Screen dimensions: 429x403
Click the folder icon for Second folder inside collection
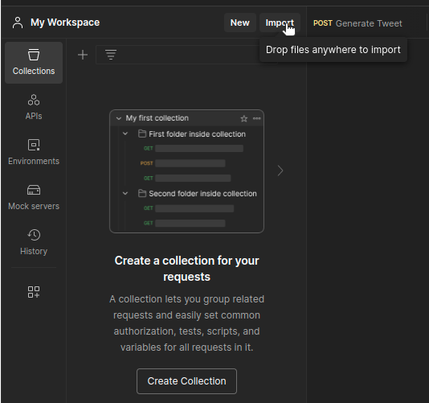point(142,193)
